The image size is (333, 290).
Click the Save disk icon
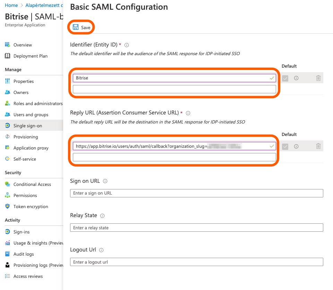pos(76,27)
